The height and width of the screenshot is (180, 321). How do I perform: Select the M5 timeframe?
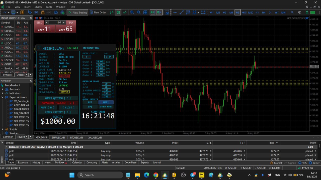tap(237, 12)
